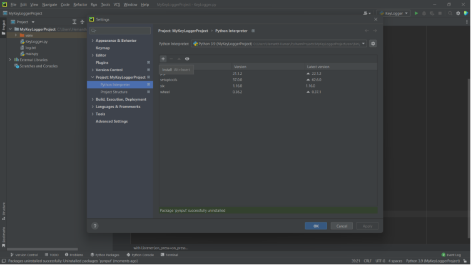Select Python Interpreter settings item
The image size is (471, 265).
click(x=120, y=84)
